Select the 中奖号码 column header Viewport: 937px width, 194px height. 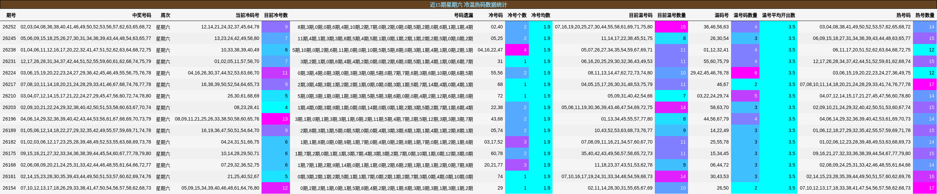tap(142, 15)
